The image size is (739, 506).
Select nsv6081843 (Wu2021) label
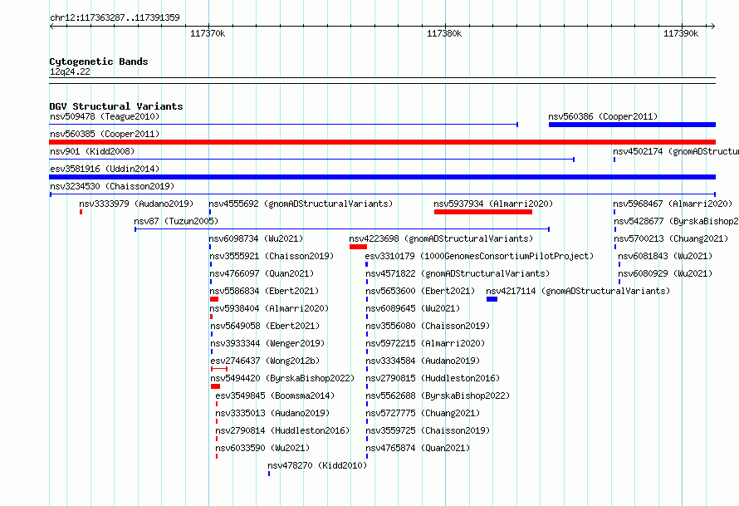pyautogui.click(x=665, y=256)
